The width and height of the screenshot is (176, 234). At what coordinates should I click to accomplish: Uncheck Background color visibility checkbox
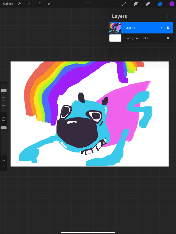point(168,38)
